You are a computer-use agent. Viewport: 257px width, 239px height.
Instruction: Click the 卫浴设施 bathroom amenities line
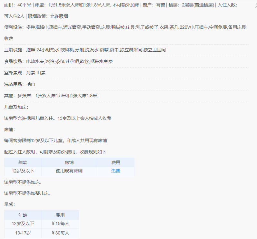click(85, 50)
